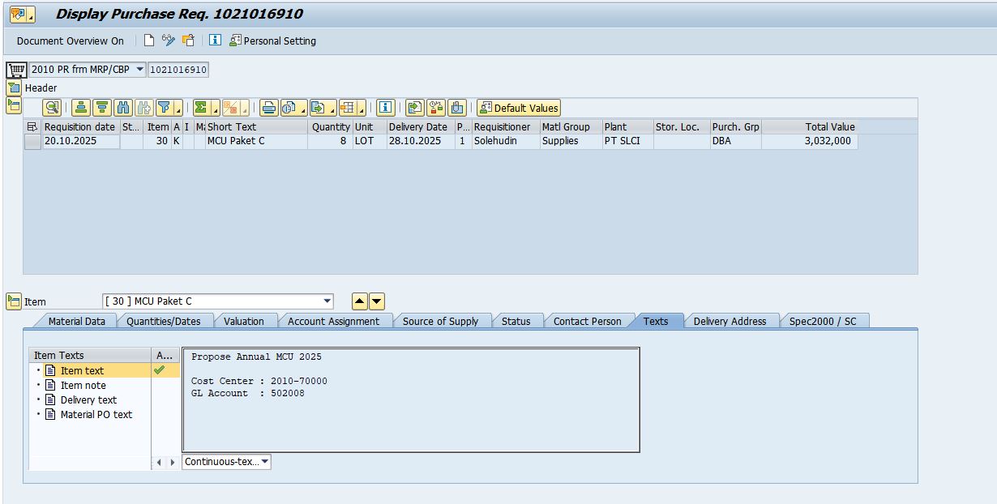Screen dimensions: 997x504
Task: Toggle Display/Change mode pencil-glasses icon
Action: point(169,41)
